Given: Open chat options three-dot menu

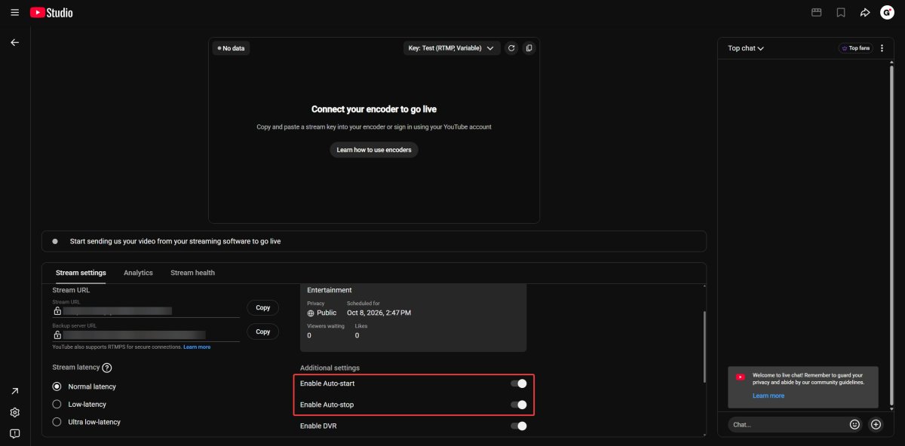Looking at the screenshot, I should pyautogui.click(x=882, y=48).
